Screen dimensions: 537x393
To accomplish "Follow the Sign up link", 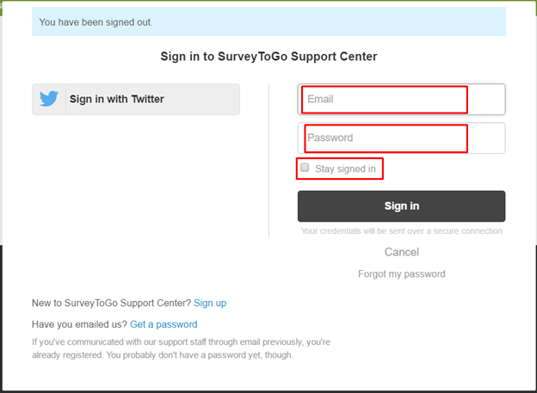I will click(210, 303).
